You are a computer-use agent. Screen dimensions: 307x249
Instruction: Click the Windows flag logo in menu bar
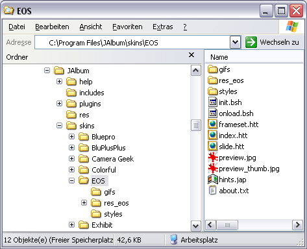tap(291, 27)
